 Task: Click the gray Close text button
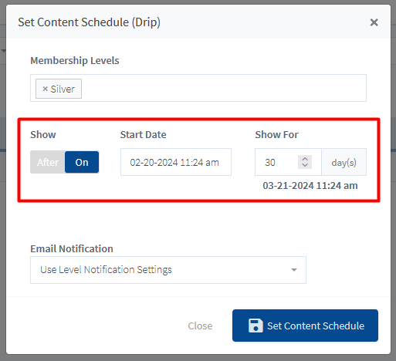(x=200, y=326)
